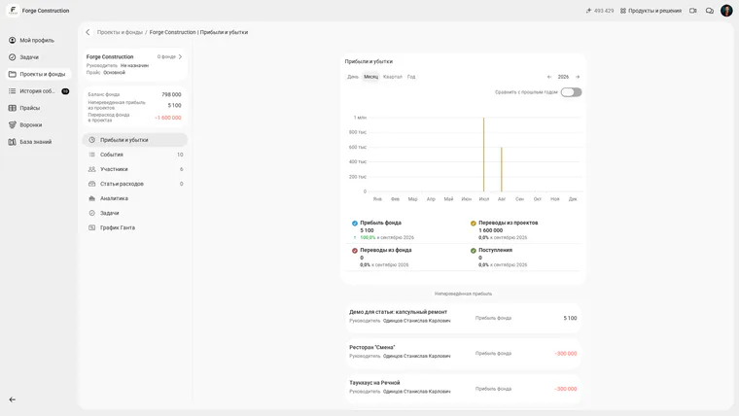This screenshot has height=416, width=739.
Task: Go to next year with right arrow
Action: click(x=578, y=77)
